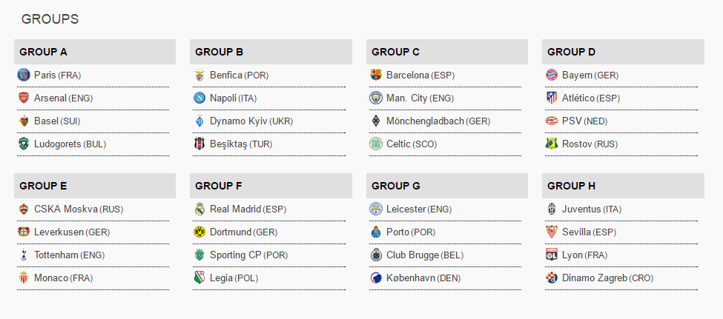Screen dimensions: 723x319
Task: Open the Dinamo Zagreb team link
Action: (x=595, y=278)
